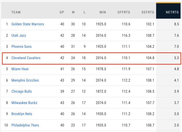Sort table by L column header
This screenshot has width=182, height=132.
(84, 12)
